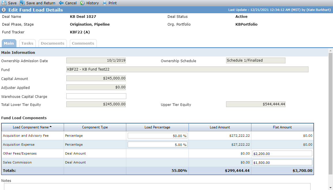This screenshot has width=333, height=190.
Task: Click the Capital Amount field
Action: tap(96, 78)
